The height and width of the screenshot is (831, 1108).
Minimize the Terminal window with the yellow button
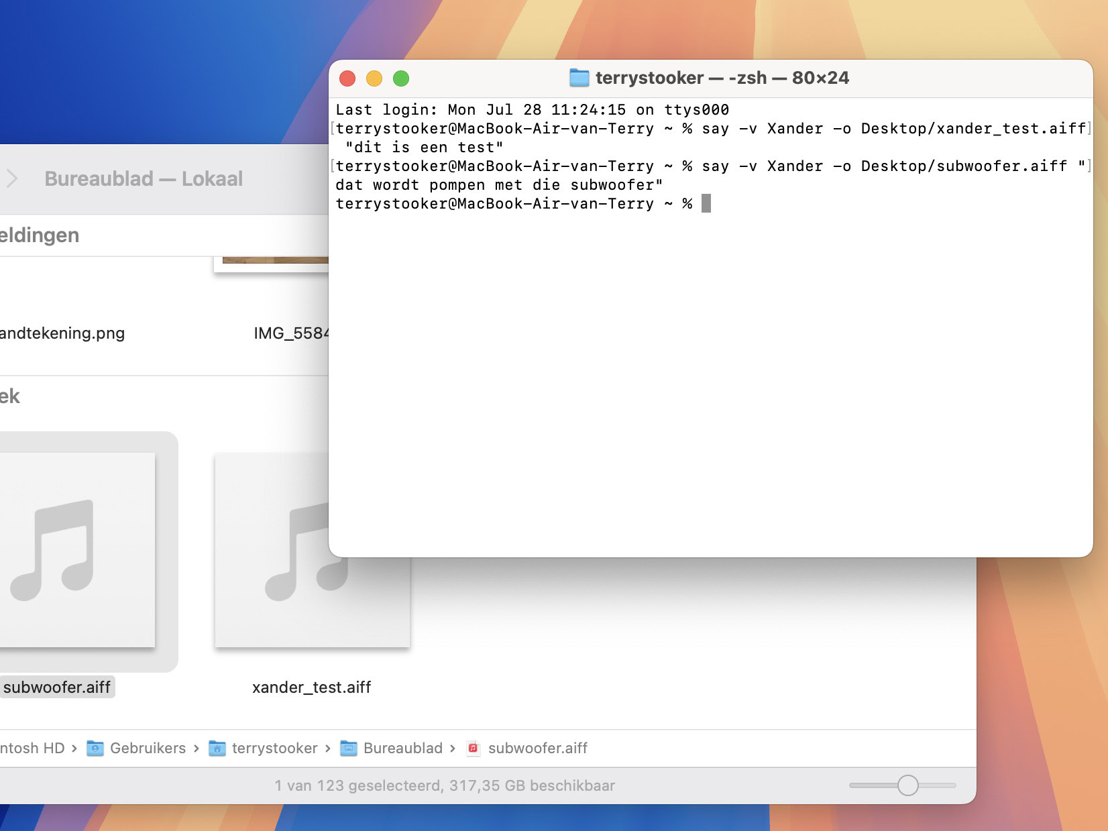(x=374, y=78)
